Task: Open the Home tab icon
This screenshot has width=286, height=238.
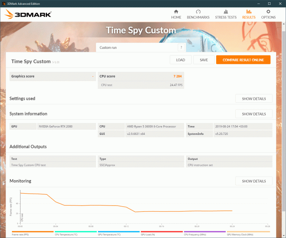Action: coord(176,12)
